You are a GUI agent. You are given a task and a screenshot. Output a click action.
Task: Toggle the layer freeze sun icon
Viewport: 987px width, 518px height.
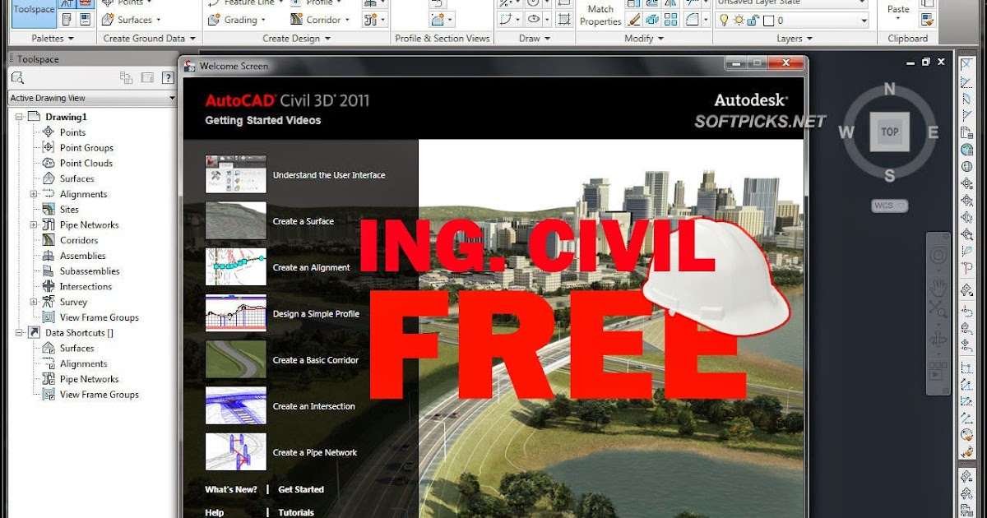pos(738,20)
